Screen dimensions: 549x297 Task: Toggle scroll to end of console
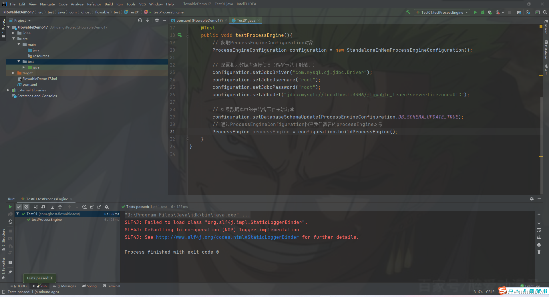(x=539, y=237)
